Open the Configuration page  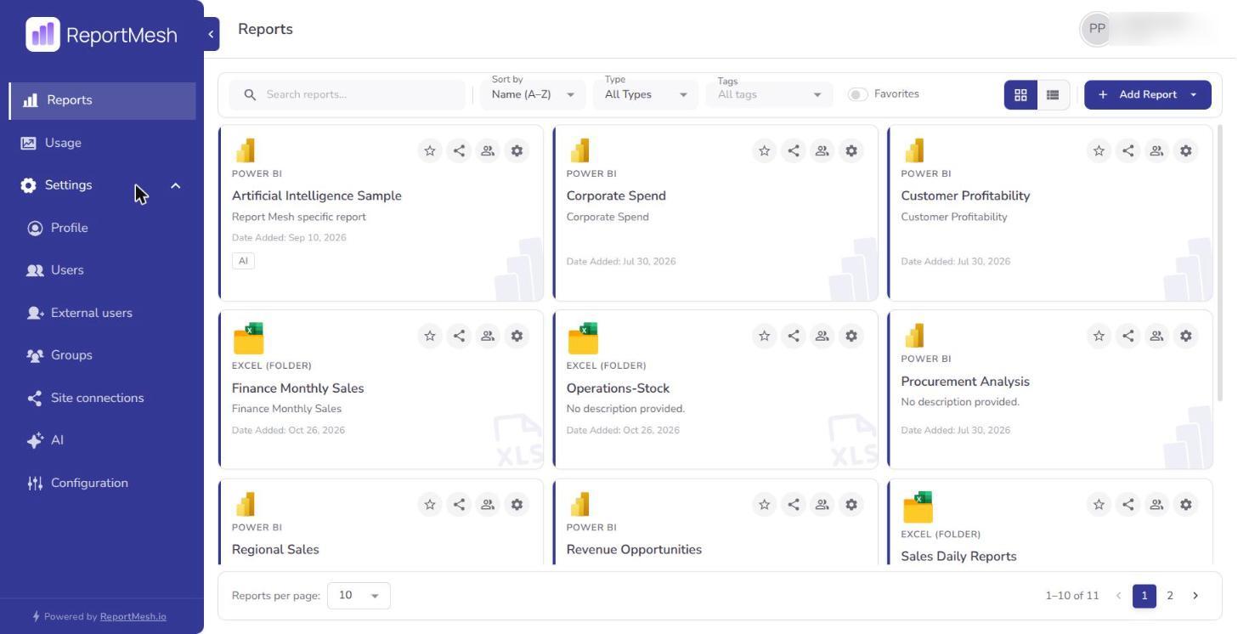pyautogui.click(x=102, y=483)
